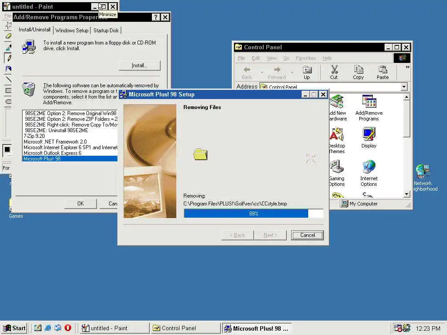Open the Add New Hardware icon
The image size is (447, 335).
pyautogui.click(x=338, y=108)
